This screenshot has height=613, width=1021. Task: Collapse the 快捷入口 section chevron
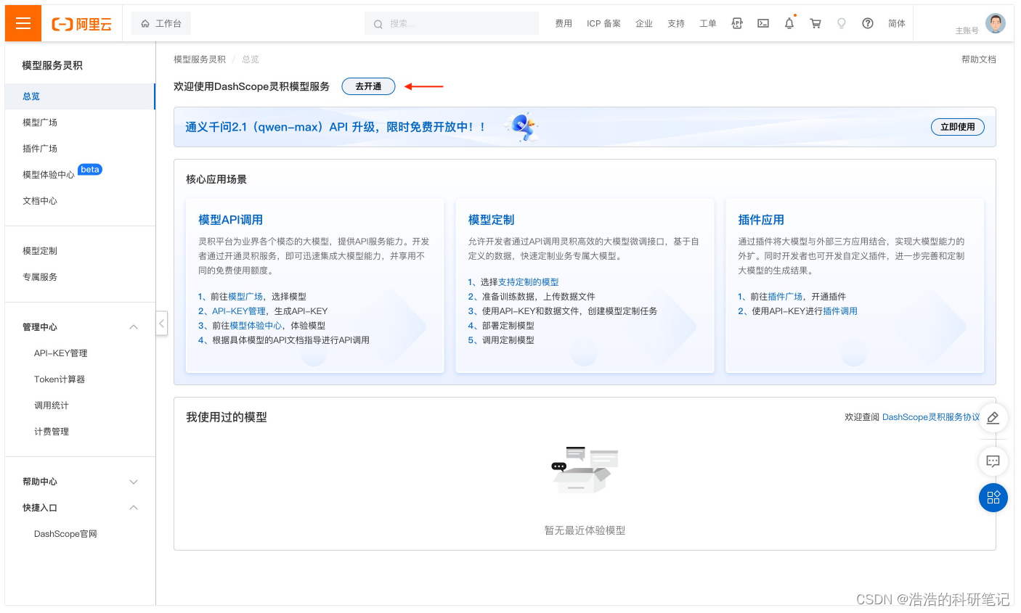click(134, 508)
